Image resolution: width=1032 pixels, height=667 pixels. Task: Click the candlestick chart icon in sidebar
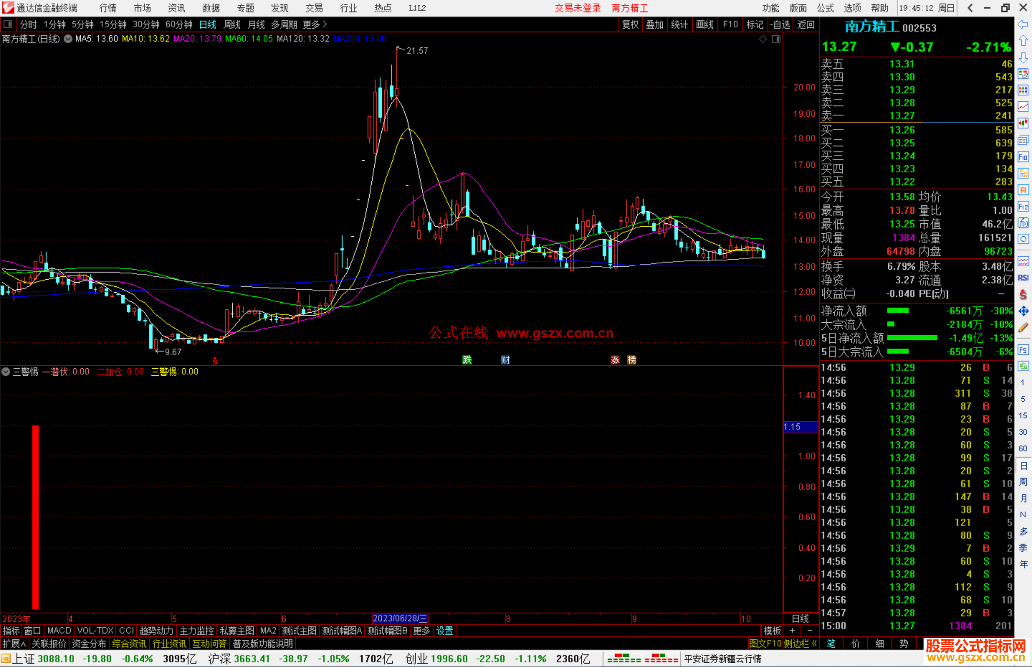click(x=1023, y=123)
